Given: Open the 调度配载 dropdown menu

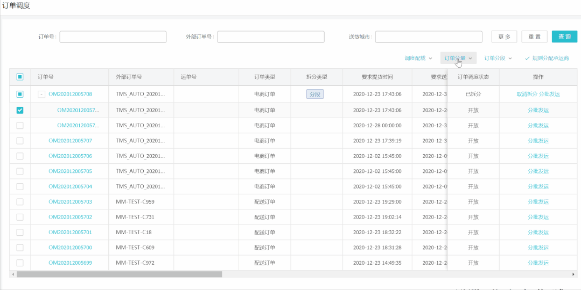Looking at the screenshot, I should click(x=418, y=58).
